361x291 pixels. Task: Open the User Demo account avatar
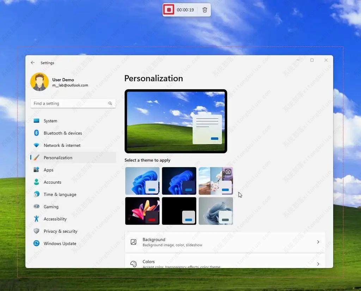click(39, 82)
